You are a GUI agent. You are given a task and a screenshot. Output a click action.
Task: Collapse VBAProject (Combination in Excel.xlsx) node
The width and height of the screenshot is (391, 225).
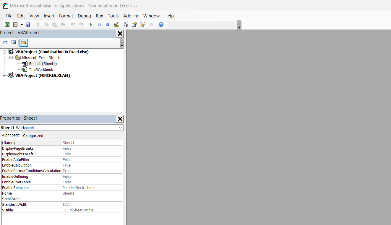(4, 52)
